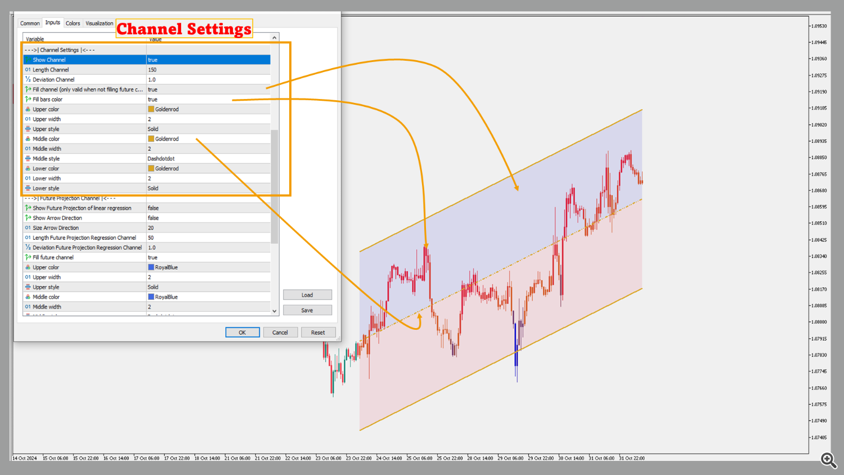The image size is (844, 475).
Task: Click the line-style icon beside Channel Settings Upper style
Action: 28,129
